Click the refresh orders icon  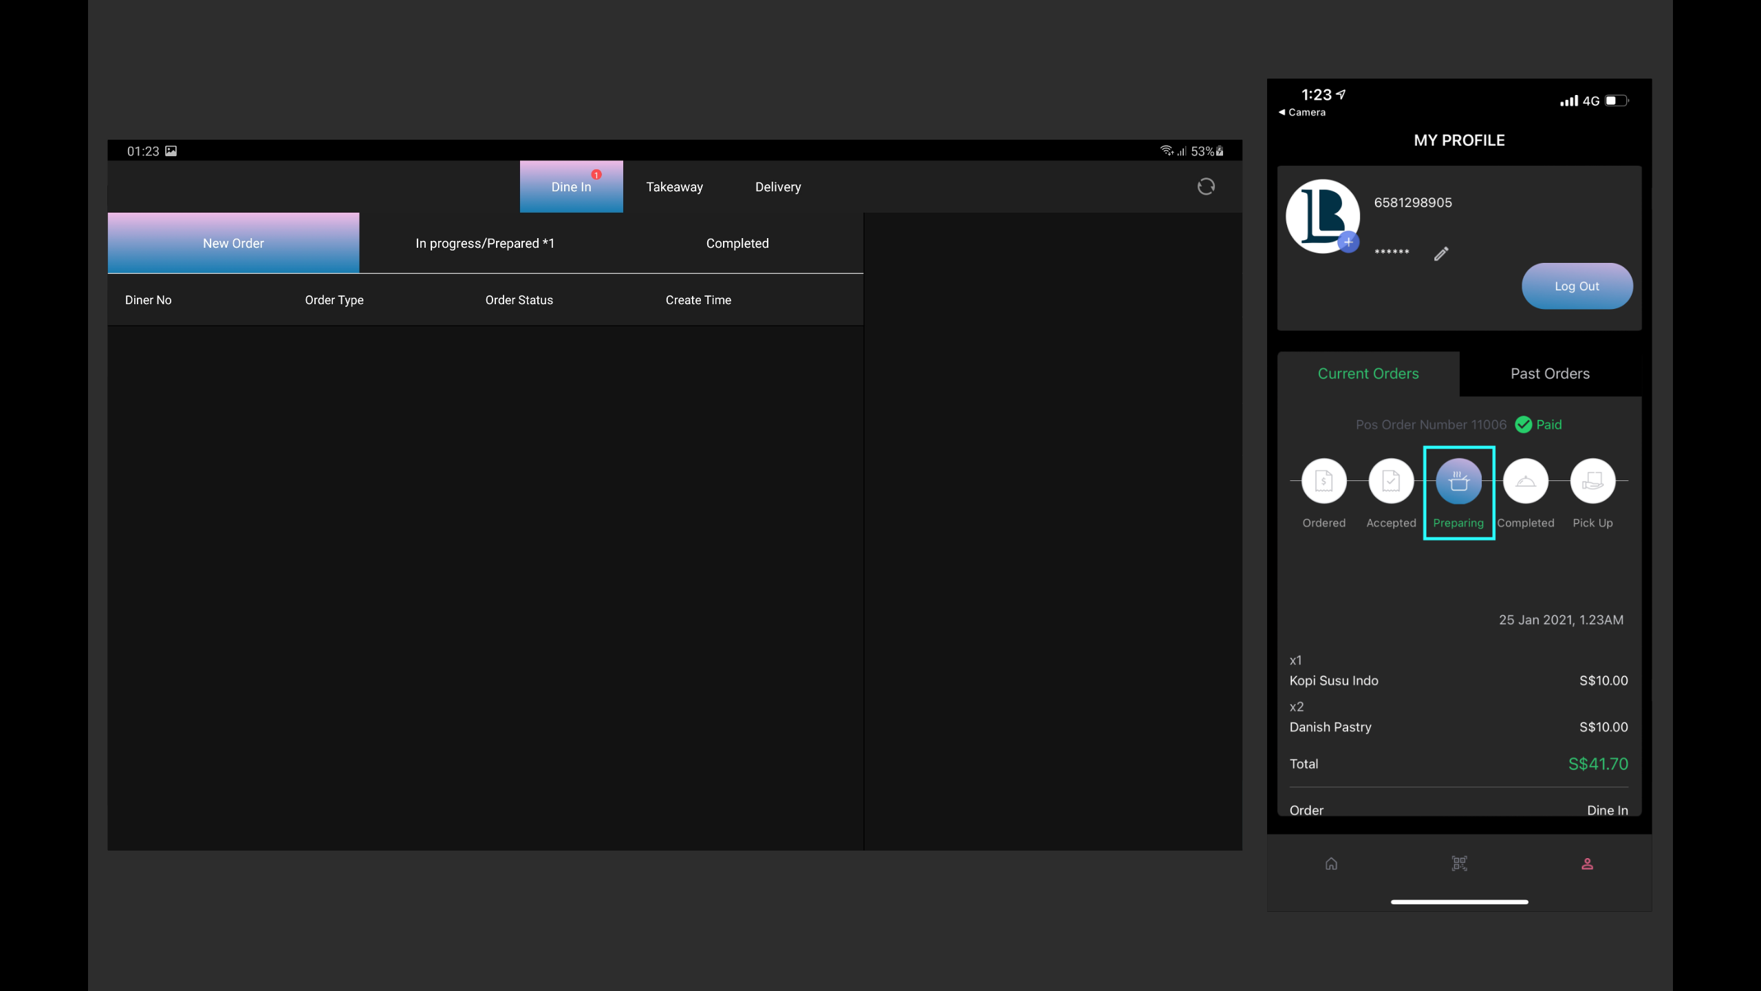tap(1205, 187)
